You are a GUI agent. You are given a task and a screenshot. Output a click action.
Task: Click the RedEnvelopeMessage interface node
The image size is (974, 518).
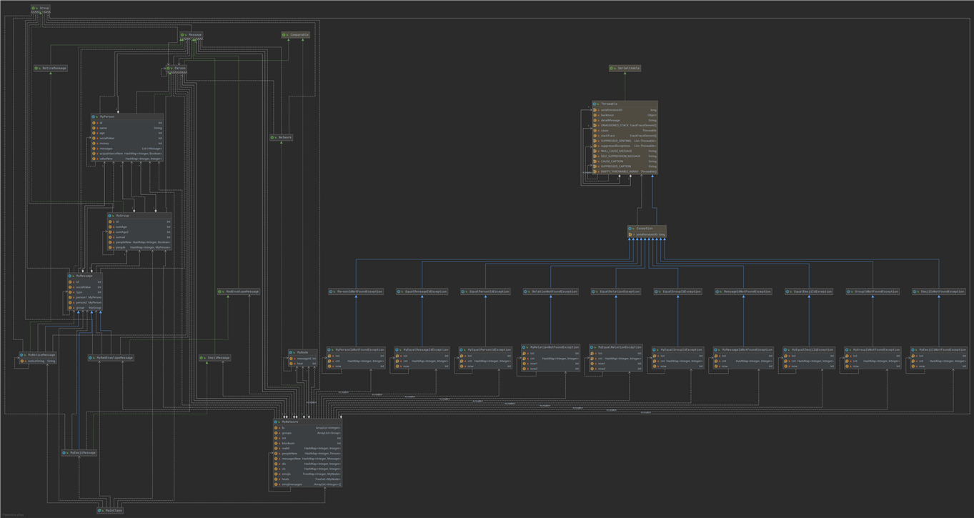pos(239,292)
